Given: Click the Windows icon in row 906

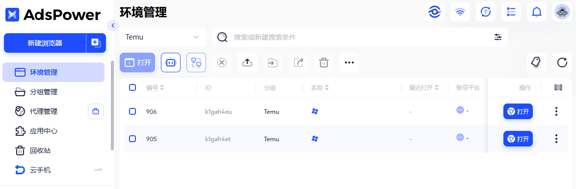Looking at the screenshot, I should [x=314, y=111].
